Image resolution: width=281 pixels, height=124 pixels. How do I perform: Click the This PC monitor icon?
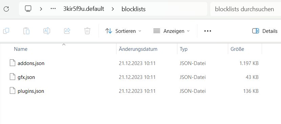pos(28,9)
